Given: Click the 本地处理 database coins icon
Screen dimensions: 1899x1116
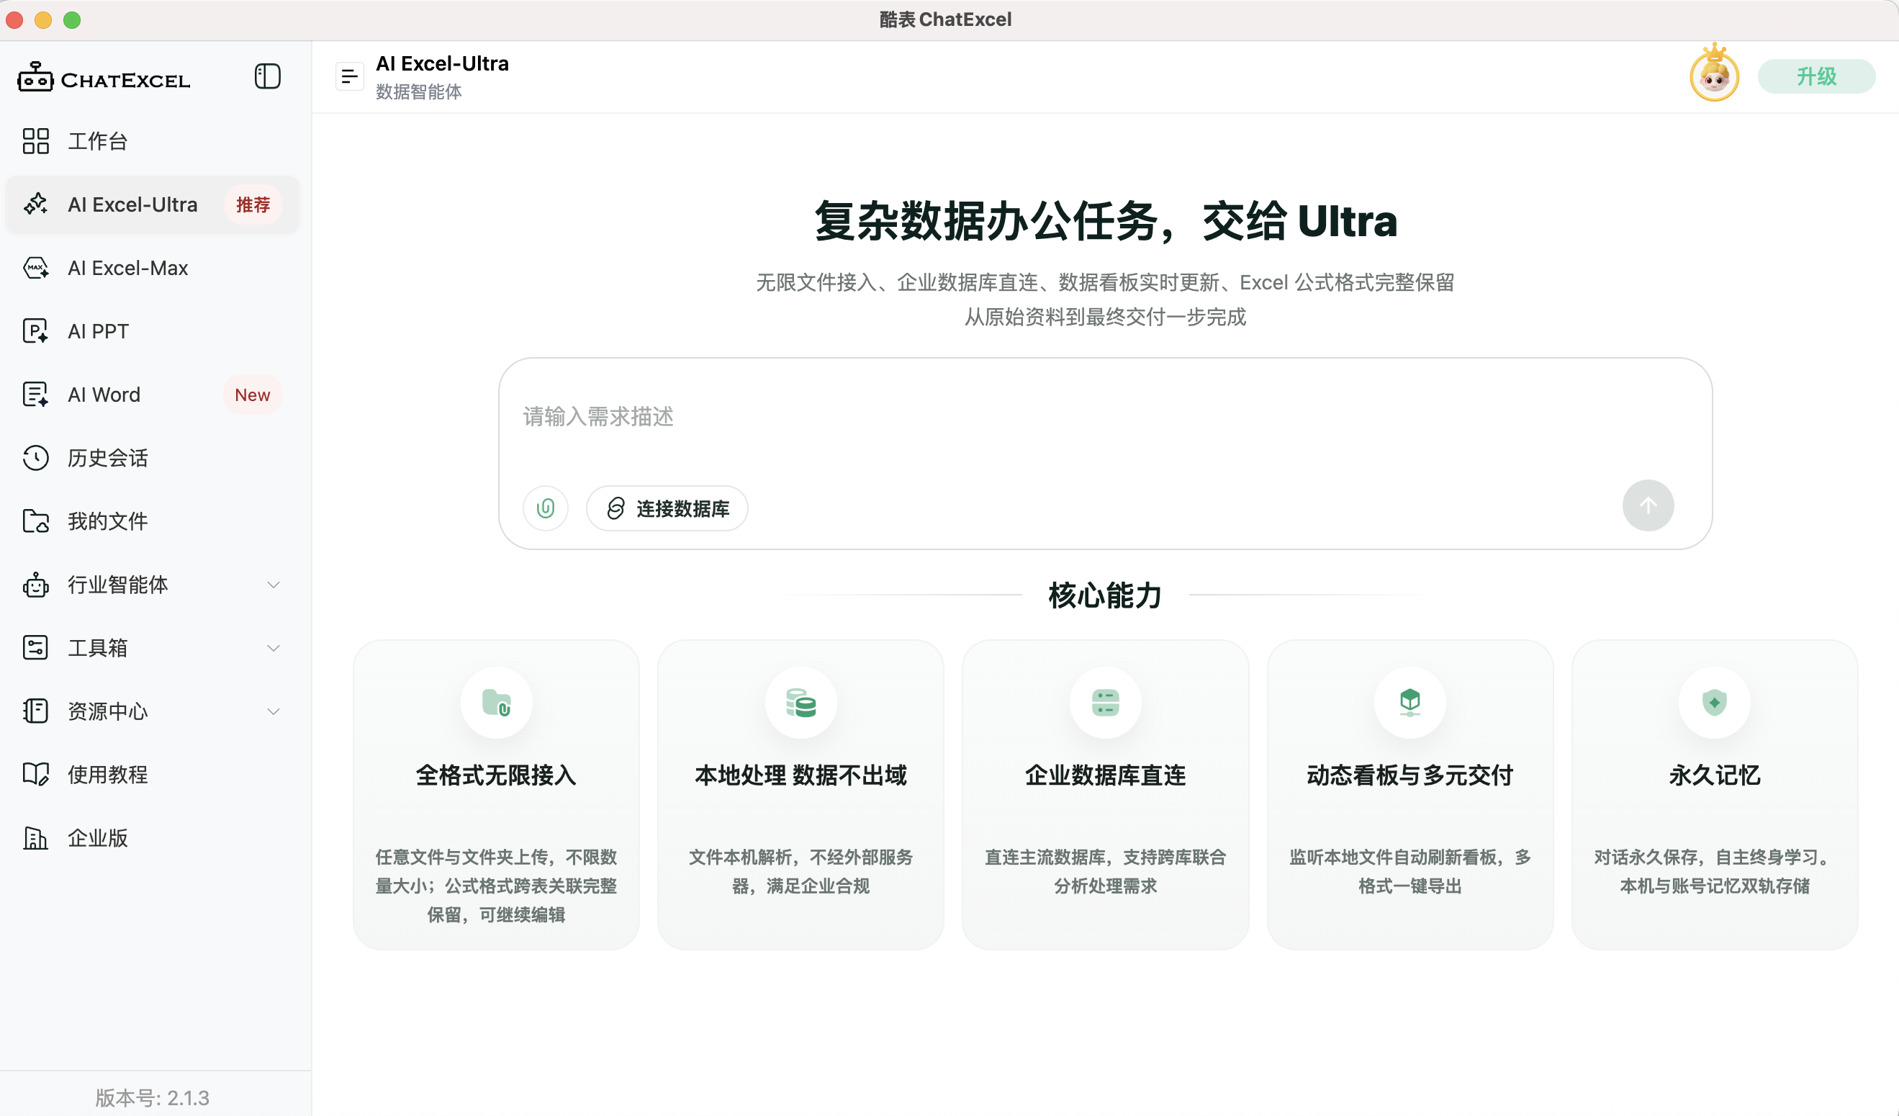Looking at the screenshot, I should (801, 702).
